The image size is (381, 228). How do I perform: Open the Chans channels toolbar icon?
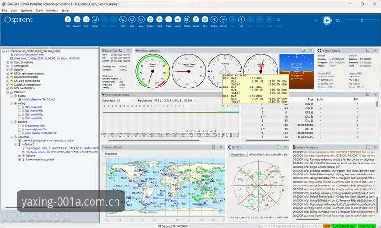[214, 20]
